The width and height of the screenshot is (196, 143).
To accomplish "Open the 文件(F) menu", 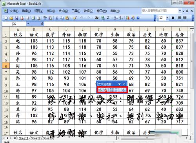I will (14, 11).
